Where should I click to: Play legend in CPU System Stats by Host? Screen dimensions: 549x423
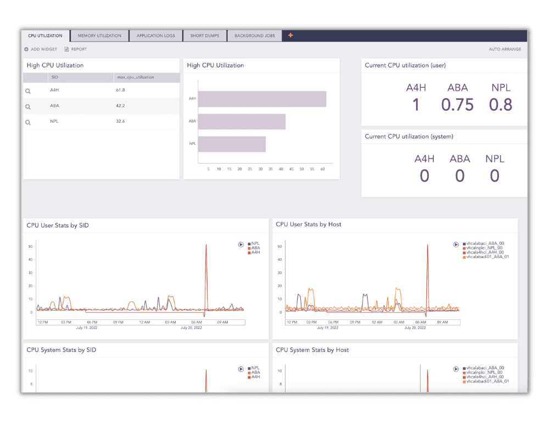click(456, 369)
